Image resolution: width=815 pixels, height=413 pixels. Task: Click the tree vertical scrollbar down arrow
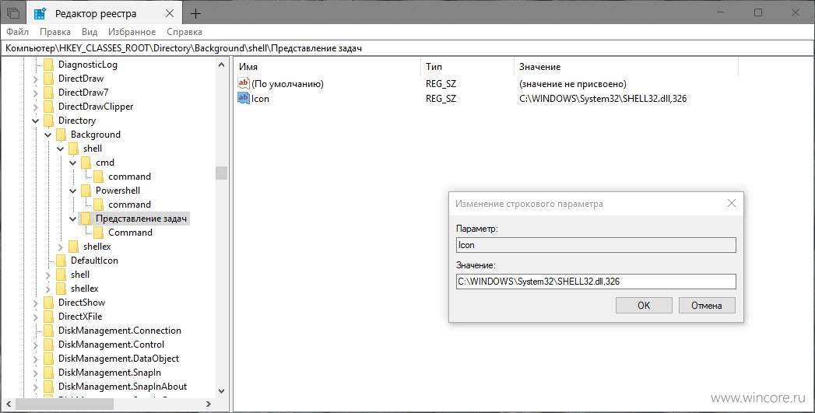tap(221, 390)
